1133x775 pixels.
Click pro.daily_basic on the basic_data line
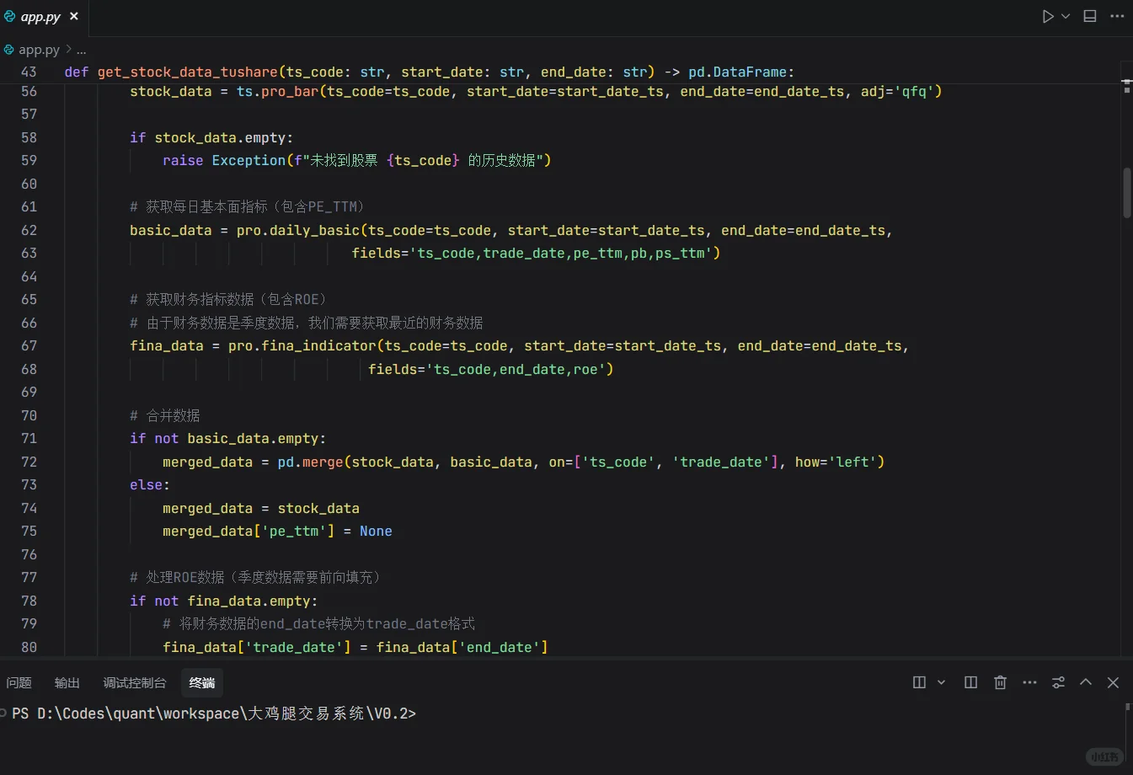298,230
